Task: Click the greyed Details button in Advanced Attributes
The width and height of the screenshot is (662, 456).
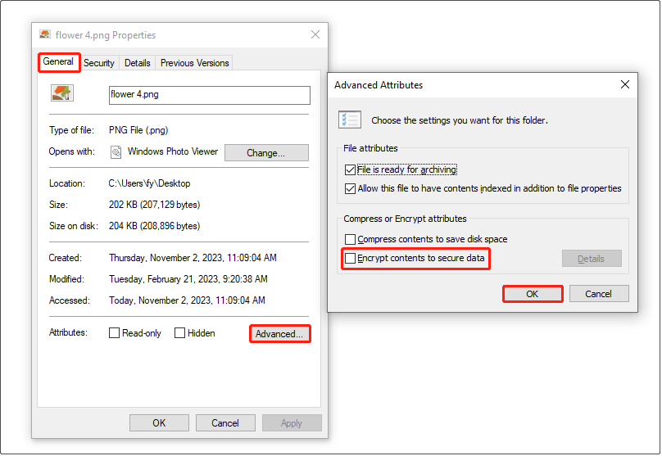Action: [592, 259]
